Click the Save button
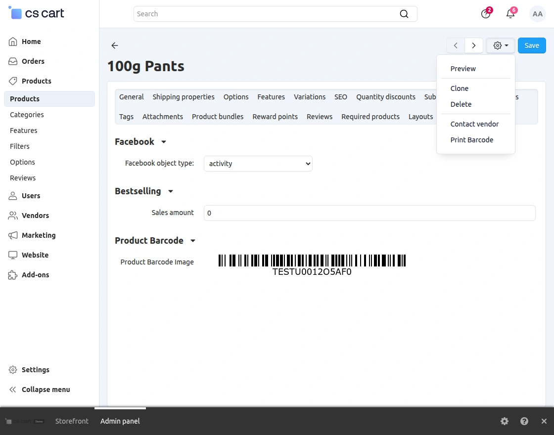 tap(532, 45)
